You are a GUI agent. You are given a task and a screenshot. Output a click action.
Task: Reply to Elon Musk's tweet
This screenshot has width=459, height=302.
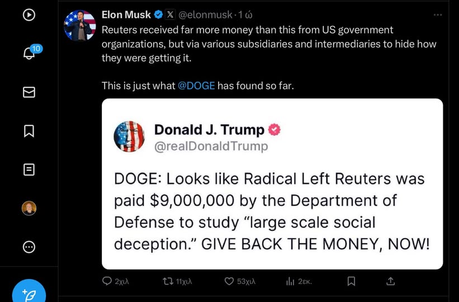(x=107, y=281)
